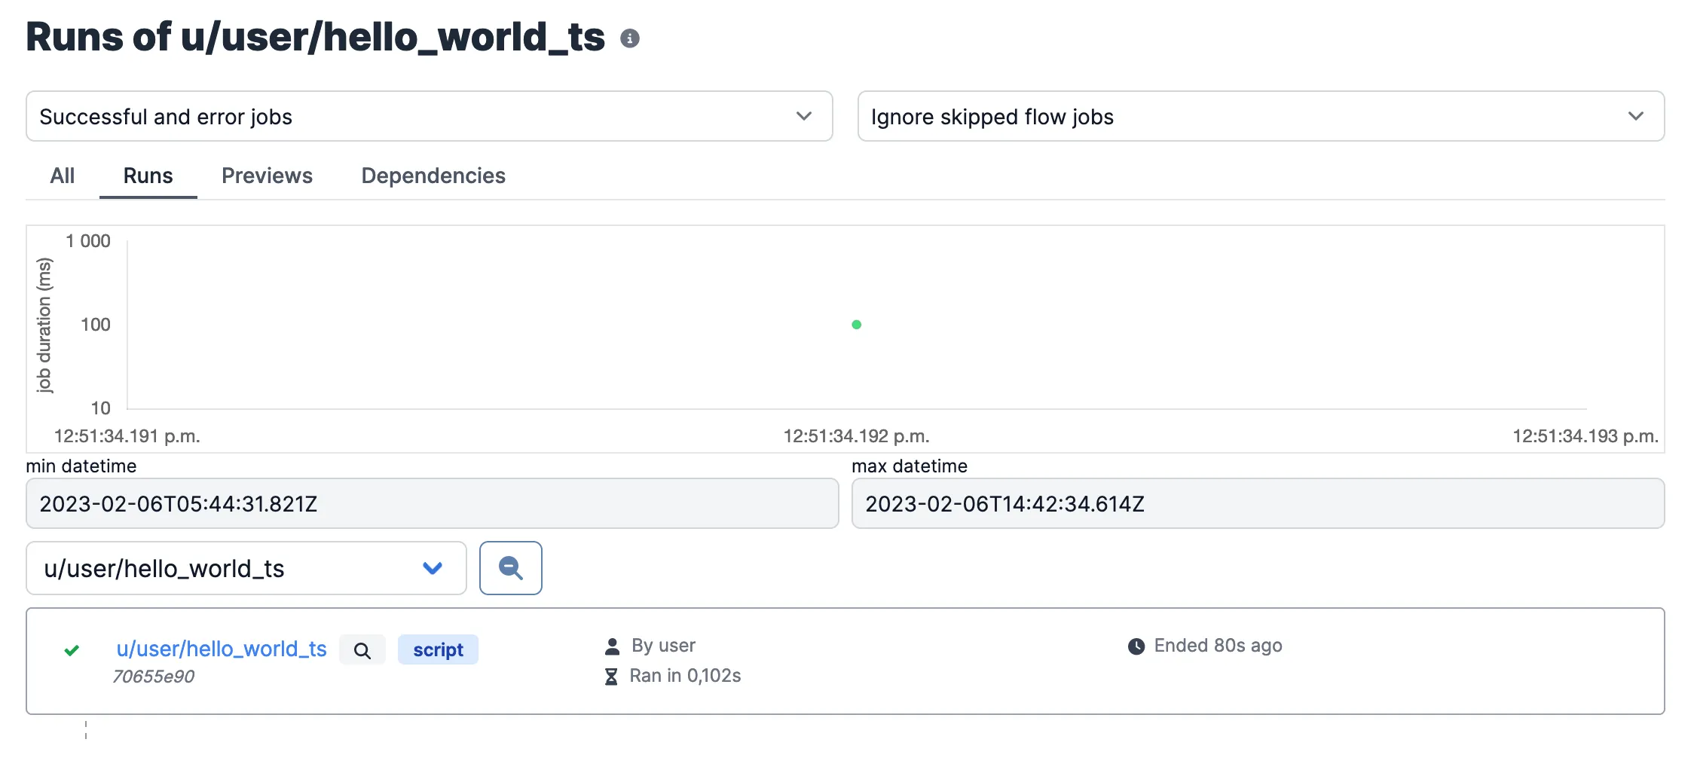Click the clock icon beside 'Ended 80s ago'

click(1136, 646)
